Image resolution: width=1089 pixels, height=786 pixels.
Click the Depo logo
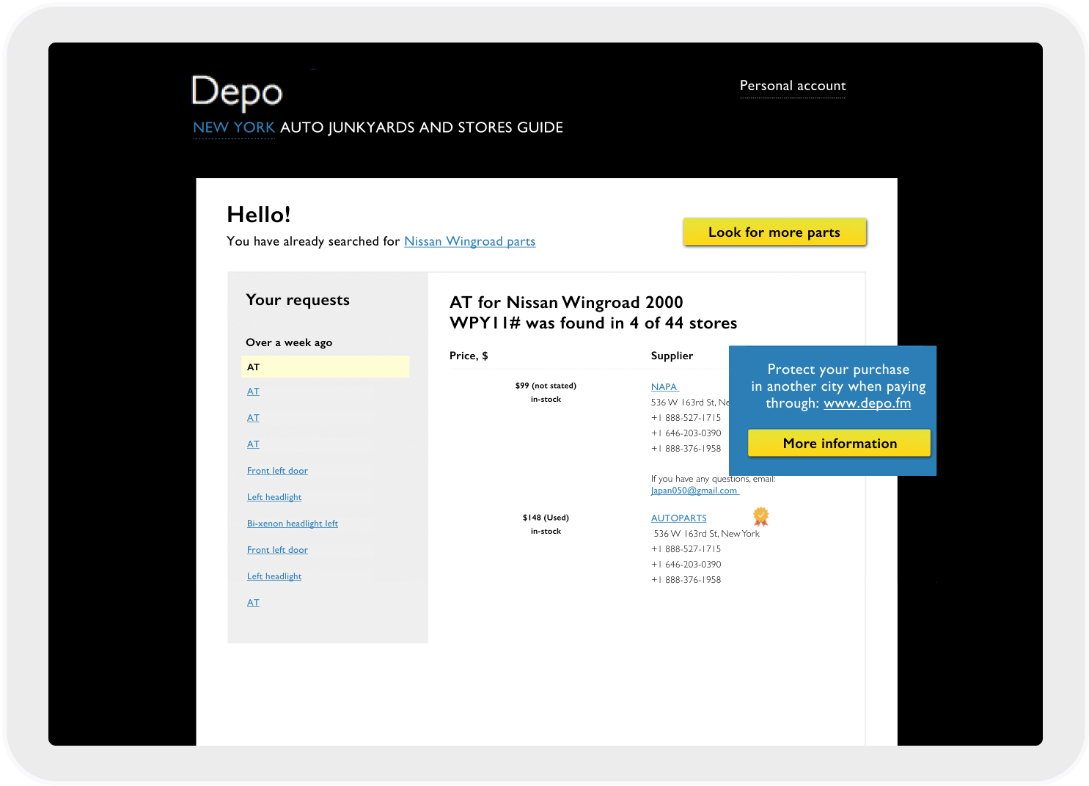click(236, 93)
